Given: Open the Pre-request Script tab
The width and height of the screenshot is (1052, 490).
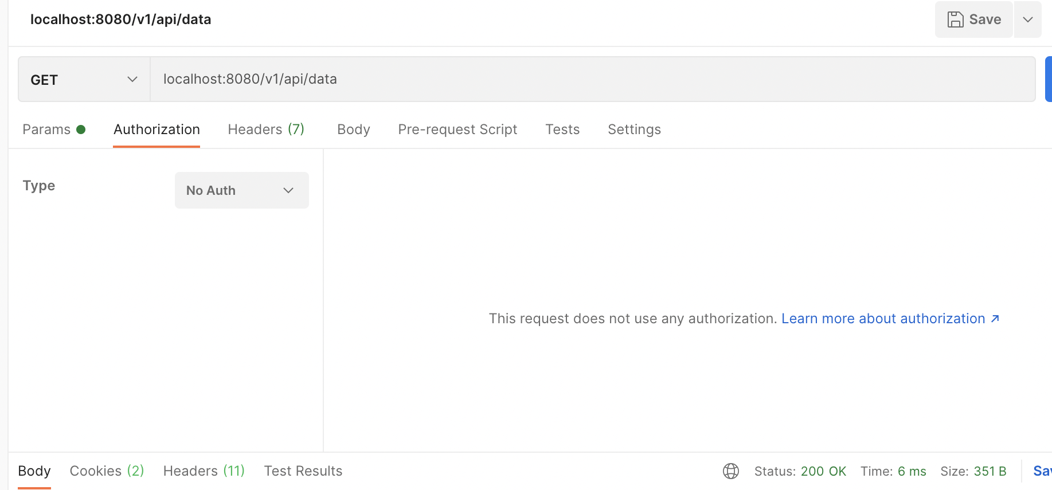Looking at the screenshot, I should [x=457, y=130].
